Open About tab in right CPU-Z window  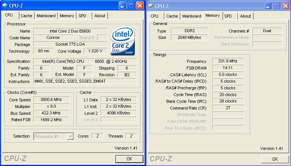[x=245, y=16]
